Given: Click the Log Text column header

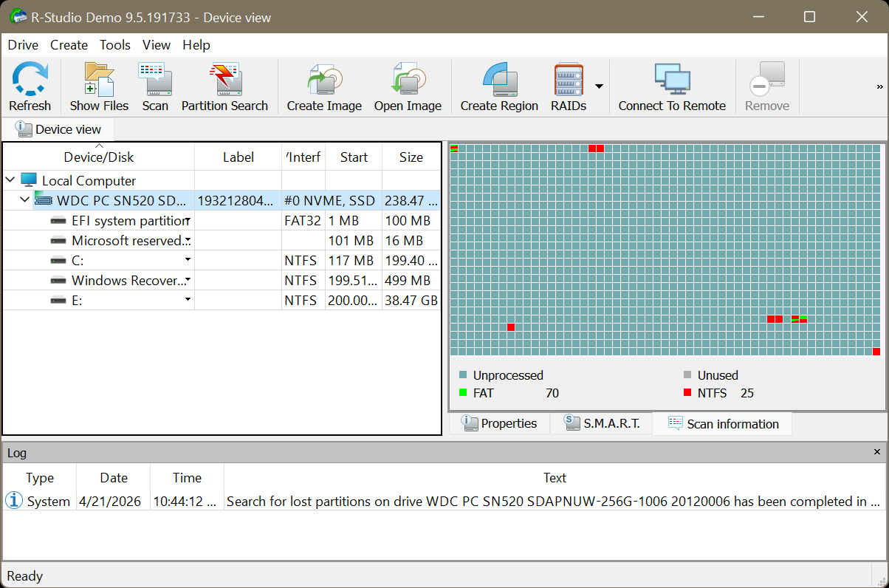Looking at the screenshot, I should point(555,478).
